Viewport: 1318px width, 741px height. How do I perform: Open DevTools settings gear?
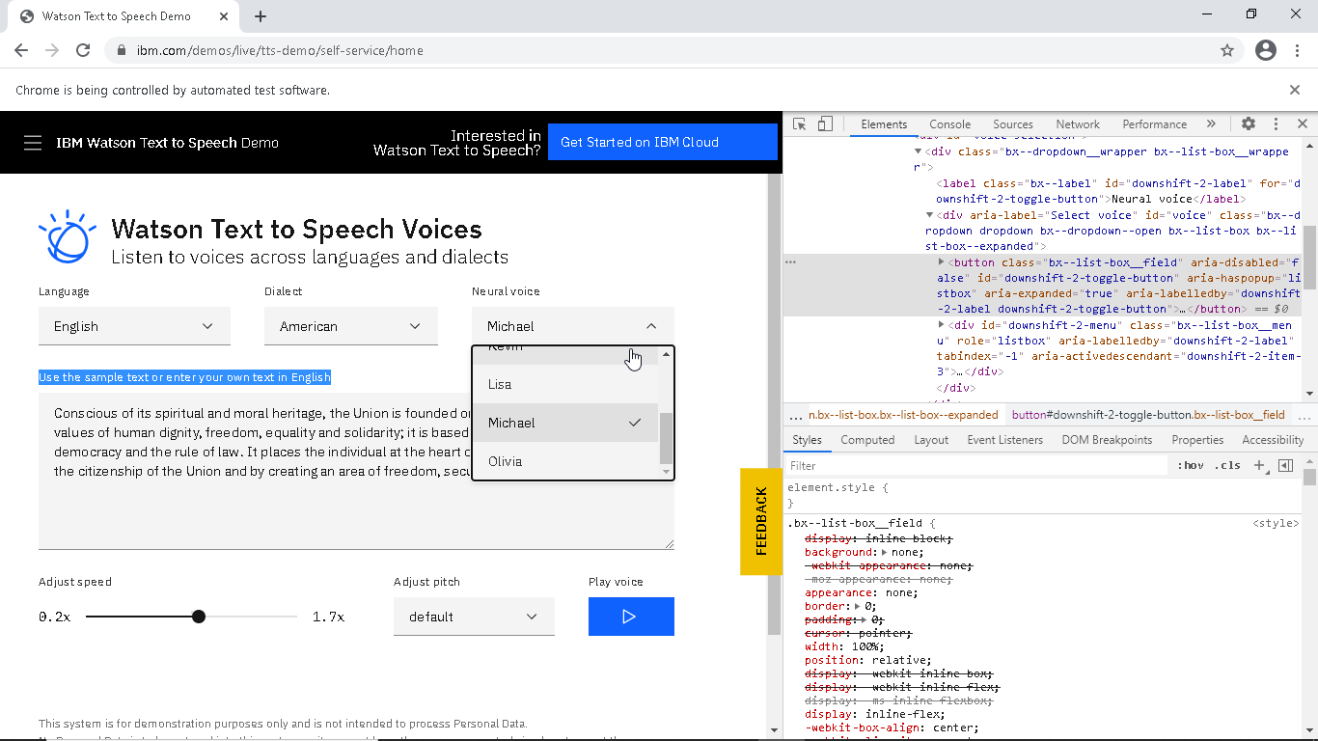pyautogui.click(x=1249, y=123)
